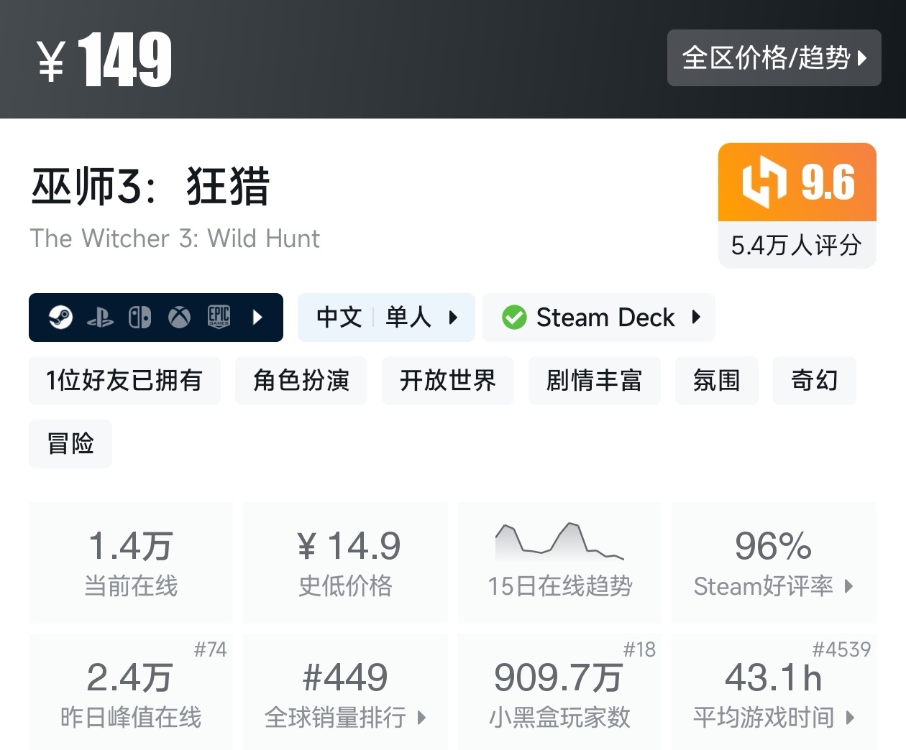906x750 pixels.
Task: Click the Nintendo Switch platform icon
Action: (x=139, y=317)
